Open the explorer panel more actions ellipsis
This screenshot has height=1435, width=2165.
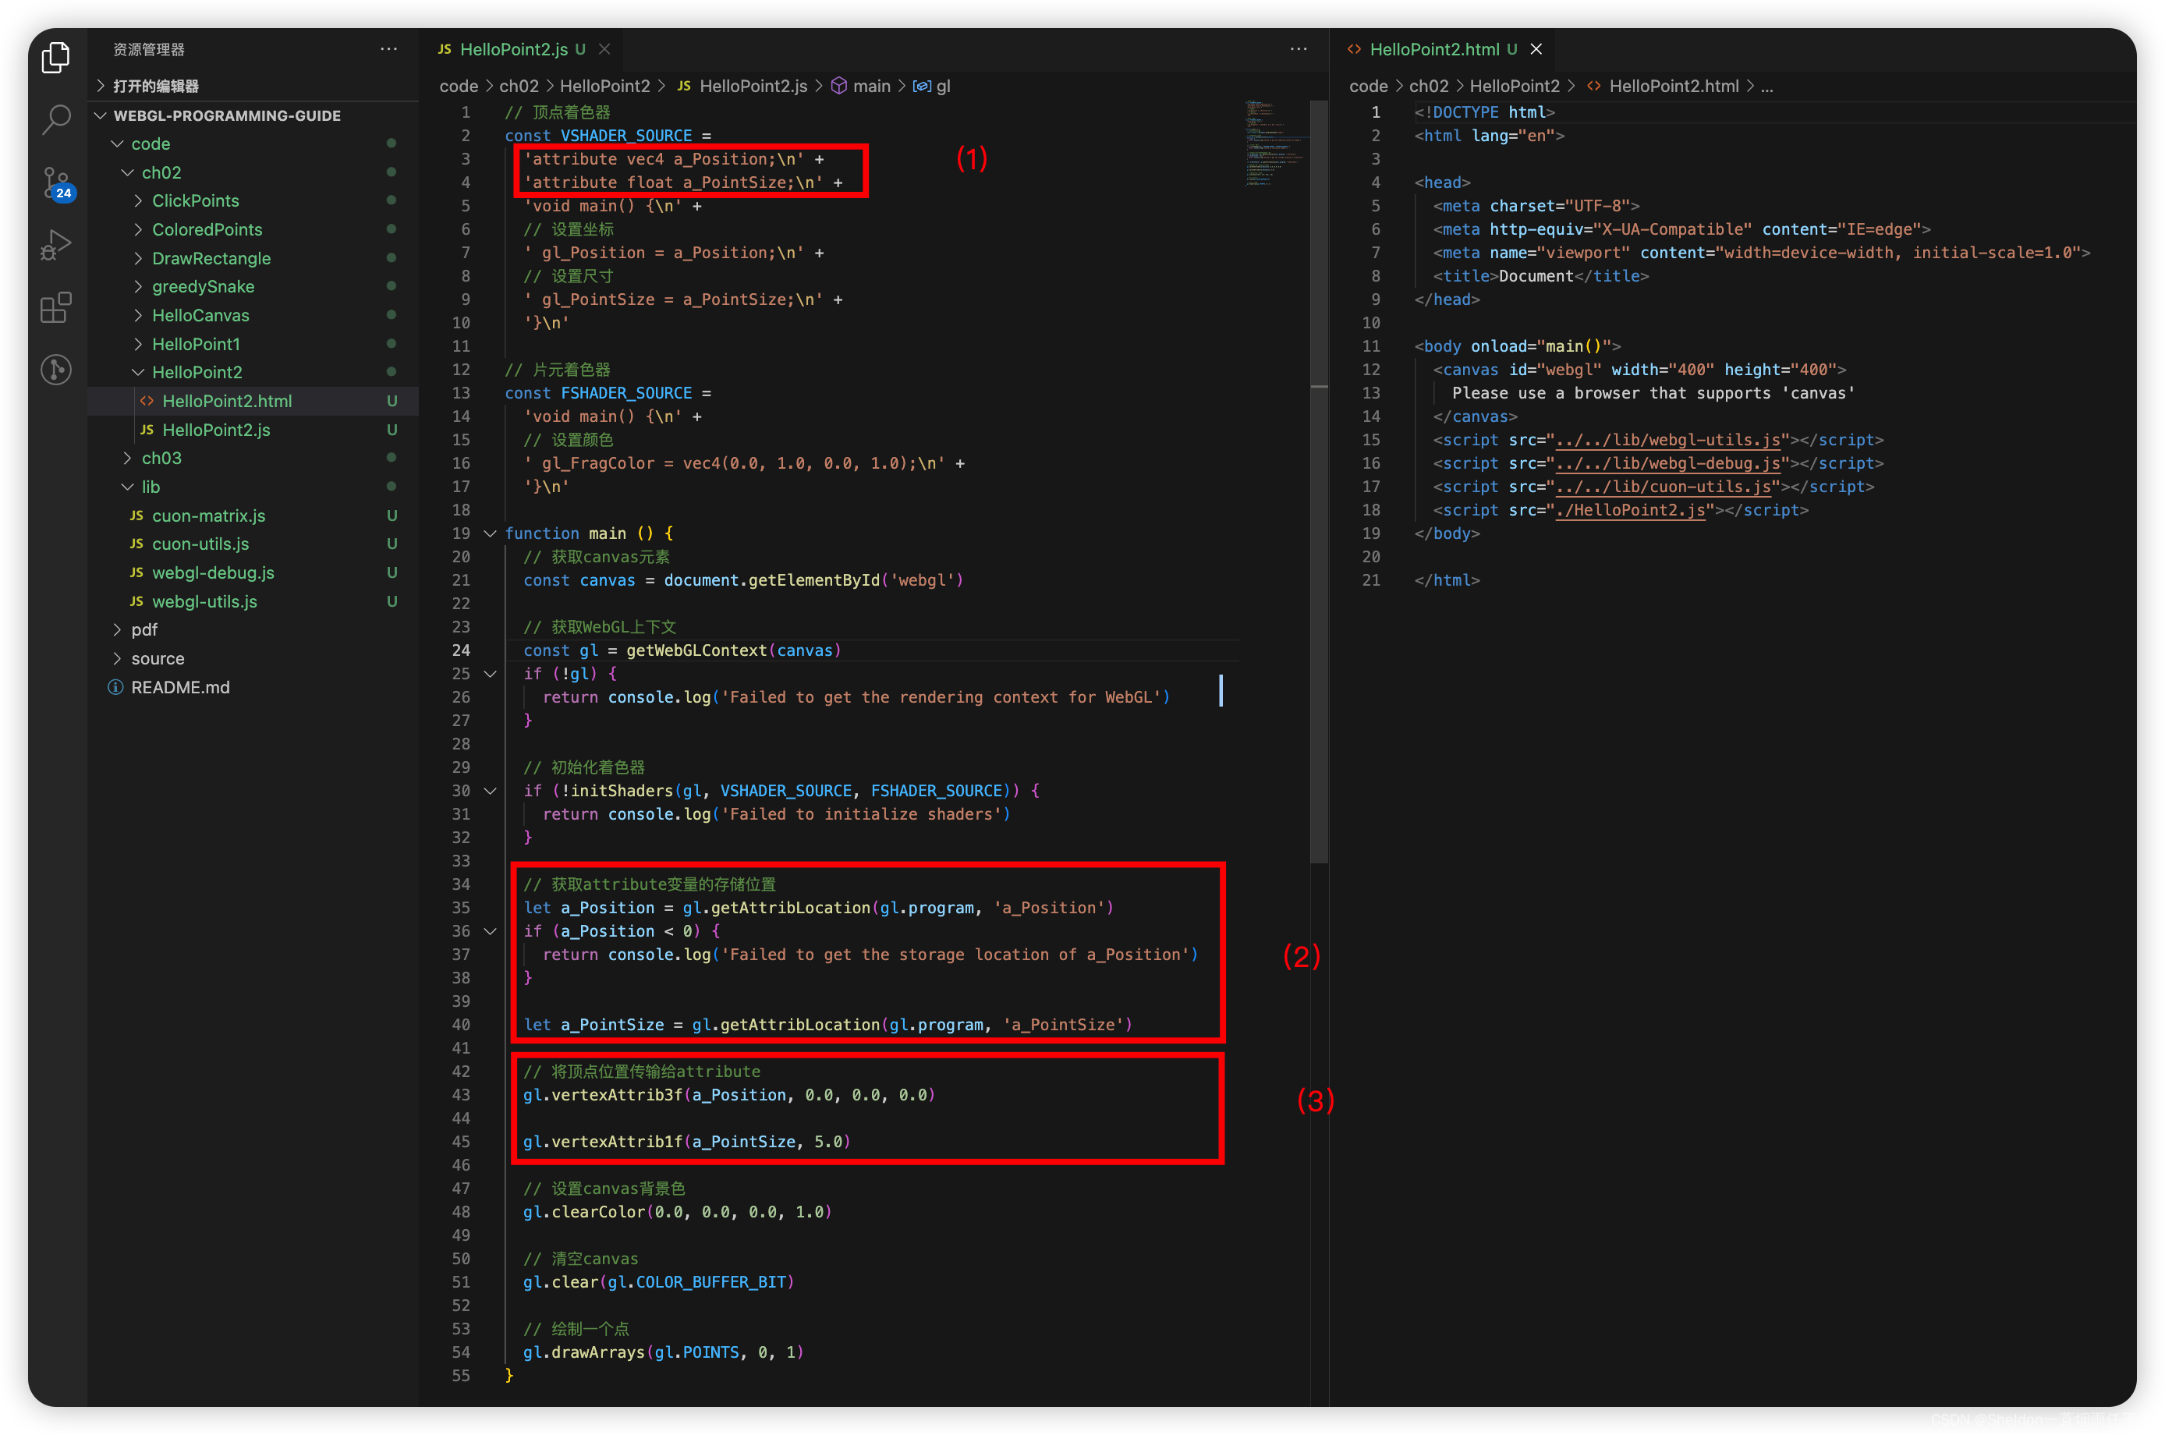[389, 49]
